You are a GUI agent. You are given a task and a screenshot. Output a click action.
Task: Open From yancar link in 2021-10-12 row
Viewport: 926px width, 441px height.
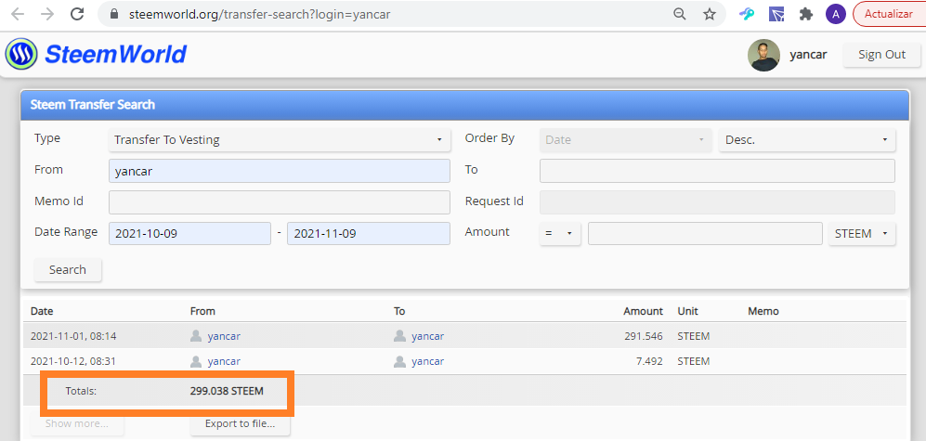[x=224, y=361]
